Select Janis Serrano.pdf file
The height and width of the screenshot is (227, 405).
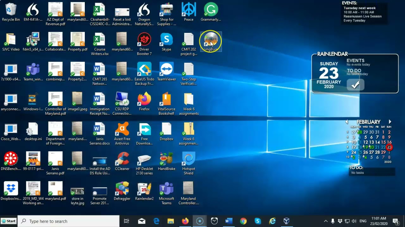click(55, 163)
